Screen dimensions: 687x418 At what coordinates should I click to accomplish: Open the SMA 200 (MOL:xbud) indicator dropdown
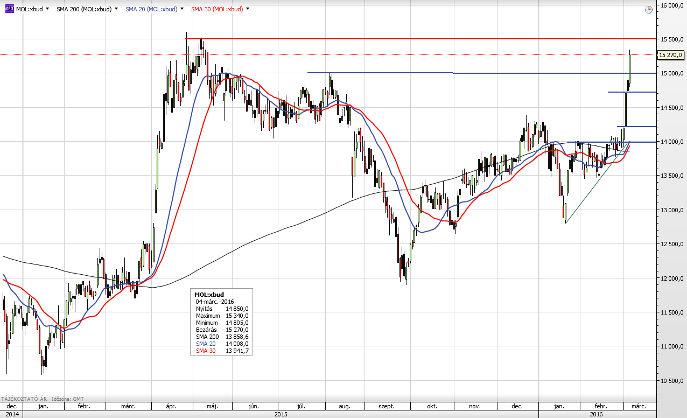coord(116,10)
